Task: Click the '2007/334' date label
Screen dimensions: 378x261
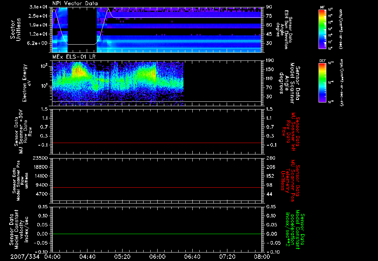Action: pyautogui.click(x=25, y=257)
